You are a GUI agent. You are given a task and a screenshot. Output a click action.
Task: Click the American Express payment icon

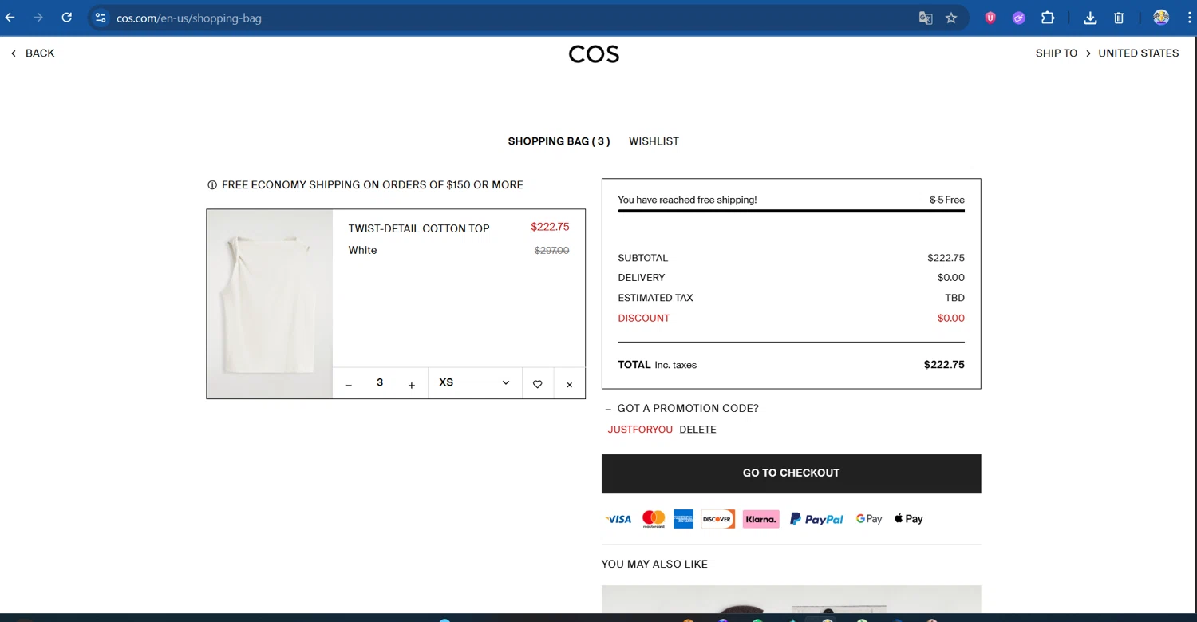click(683, 519)
